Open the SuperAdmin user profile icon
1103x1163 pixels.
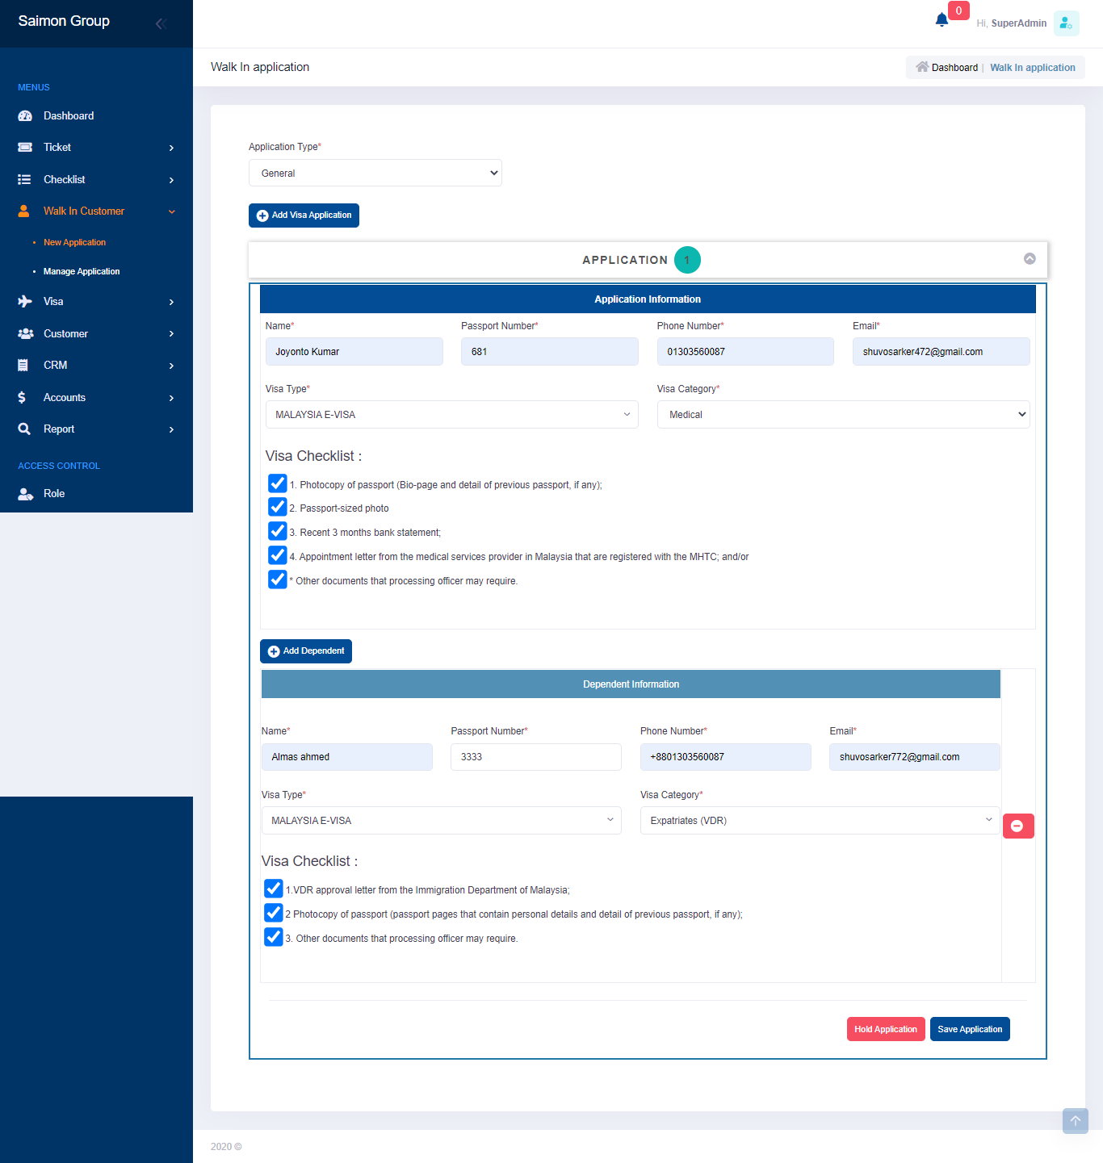1066,23
